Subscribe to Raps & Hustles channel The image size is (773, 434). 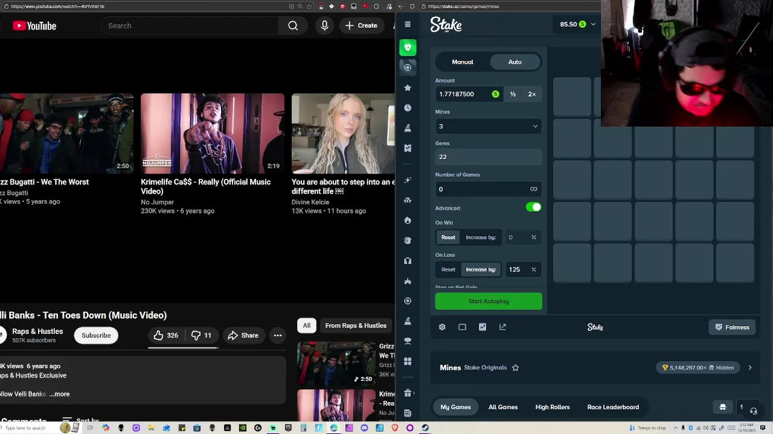(x=96, y=335)
